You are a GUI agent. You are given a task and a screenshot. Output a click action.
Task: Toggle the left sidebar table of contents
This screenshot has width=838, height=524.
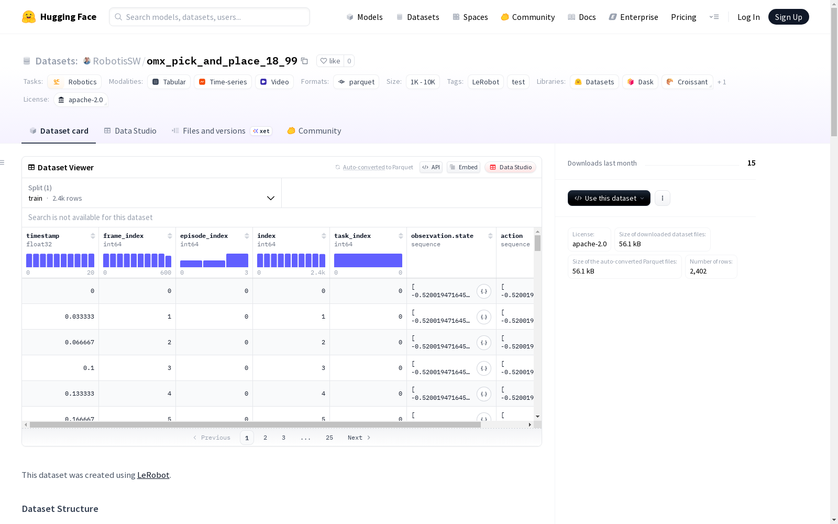pos(3,162)
